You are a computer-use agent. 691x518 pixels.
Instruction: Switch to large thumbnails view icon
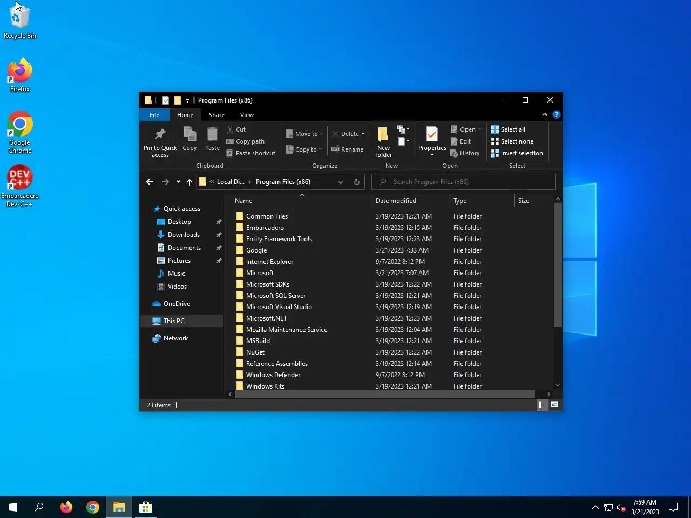tap(554, 405)
